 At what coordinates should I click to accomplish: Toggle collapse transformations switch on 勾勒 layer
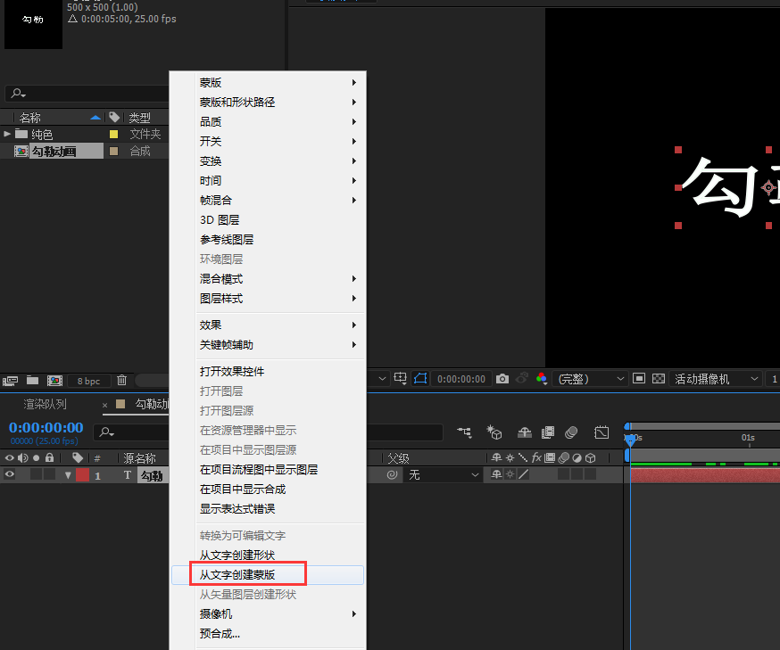click(510, 474)
